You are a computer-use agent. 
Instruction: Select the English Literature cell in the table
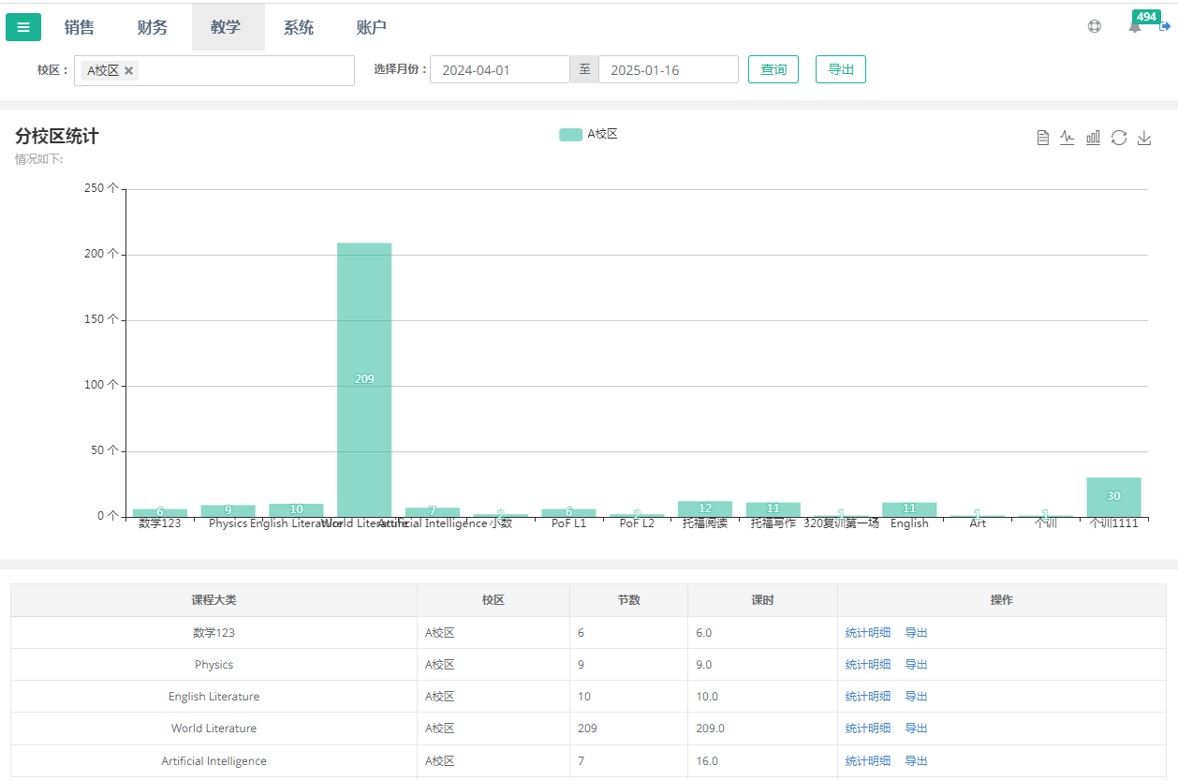pos(214,697)
